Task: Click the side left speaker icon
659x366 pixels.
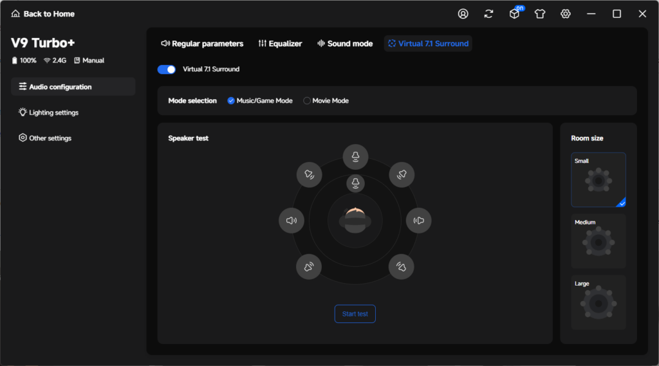Action: click(x=292, y=220)
